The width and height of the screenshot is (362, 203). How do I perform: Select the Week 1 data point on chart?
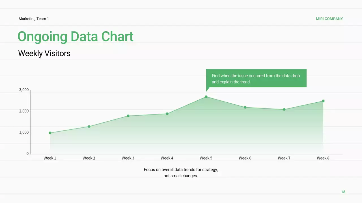click(x=50, y=133)
